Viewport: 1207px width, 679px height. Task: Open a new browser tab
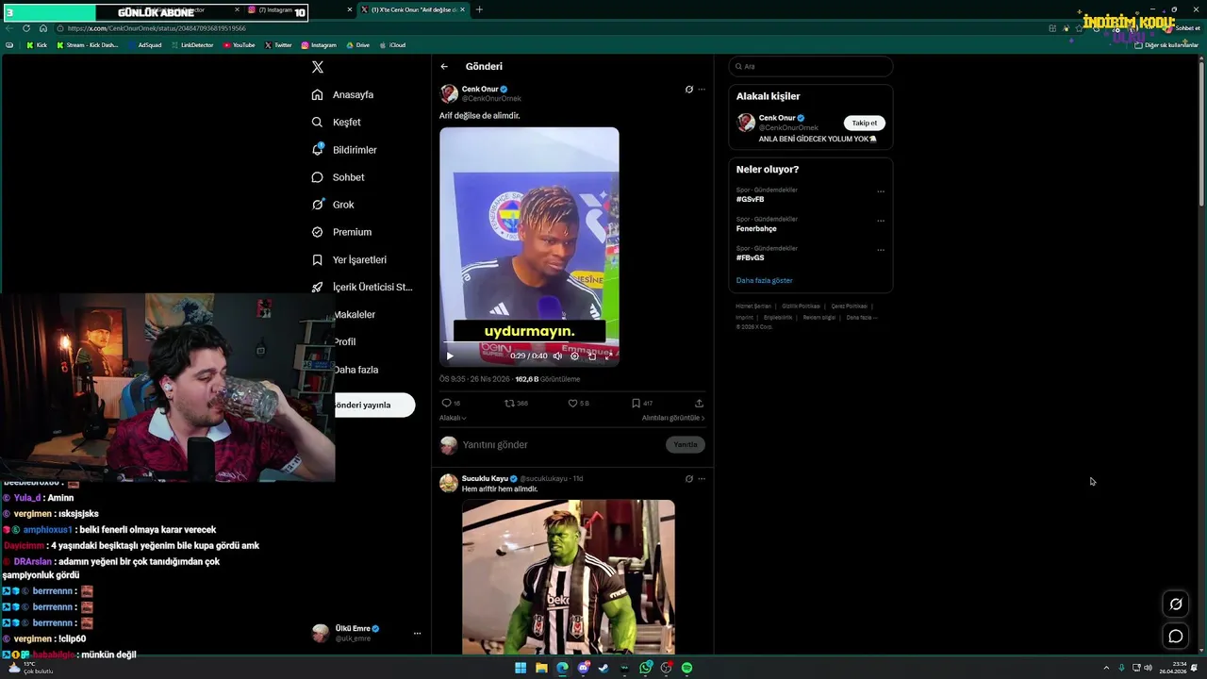tap(479, 9)
